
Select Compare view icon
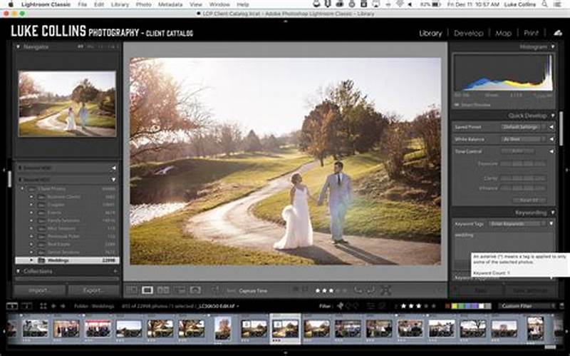coord(163,290)
